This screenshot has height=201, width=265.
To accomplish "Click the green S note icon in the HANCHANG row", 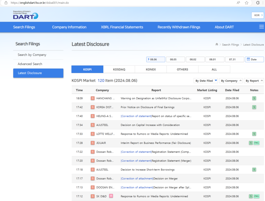I will pos(254,98).
